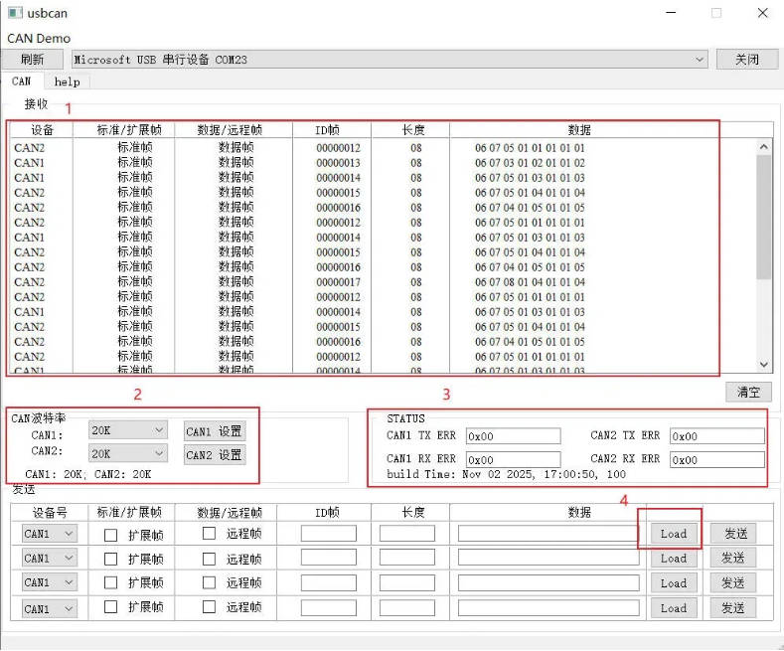Enable 远程帧 checkbox in second send row
This screenshot has height=651, width=784.
(209, 559)
